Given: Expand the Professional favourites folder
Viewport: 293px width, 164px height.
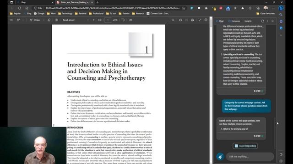Looking at the screenshot, I should (x=96, y=13).
